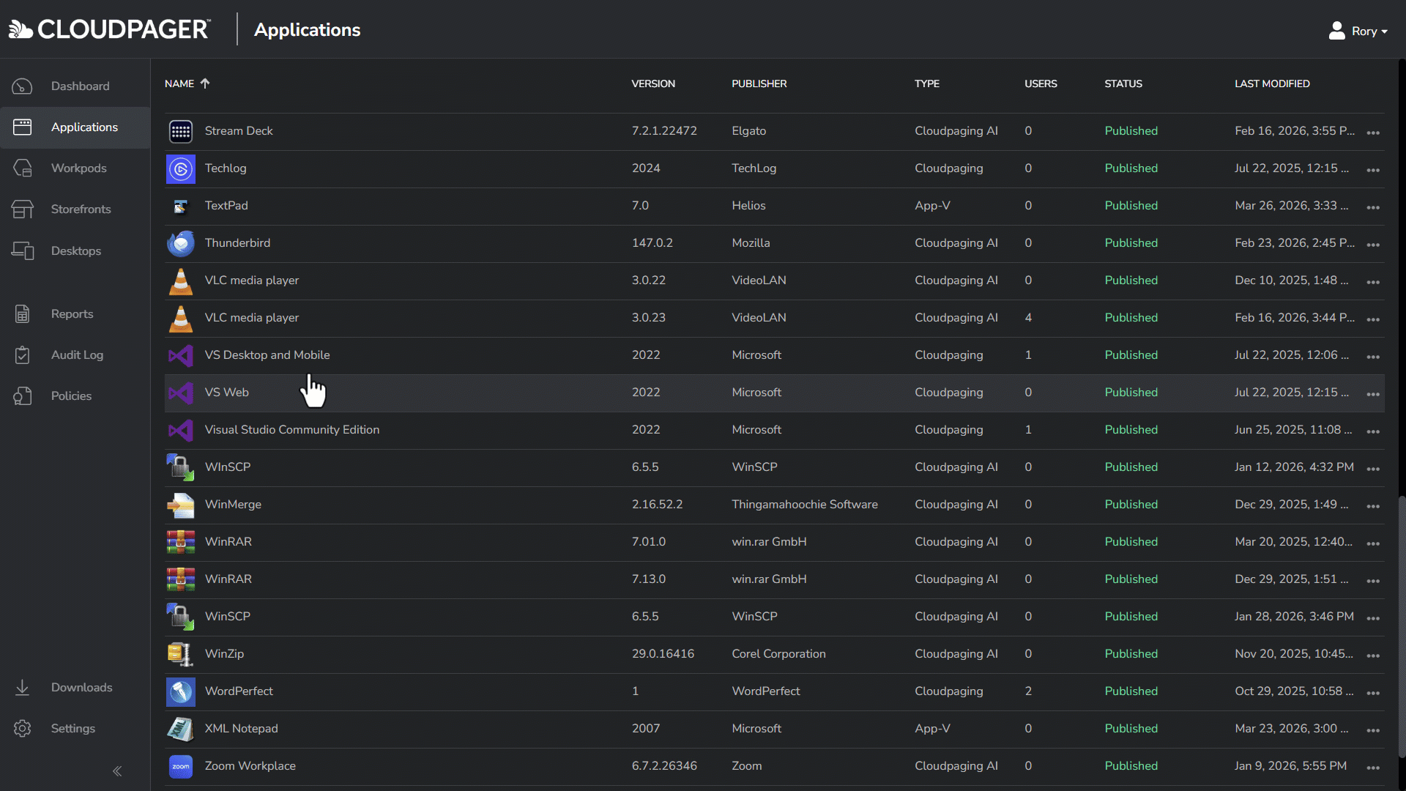
Task: Click the Stream Deck app icon
Action: (180, 131)
